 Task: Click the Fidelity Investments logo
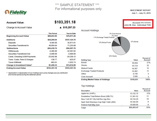[16, 12]
